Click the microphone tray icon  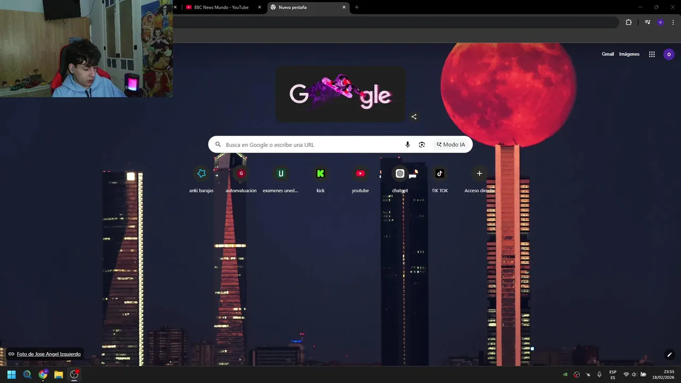point(600,374)
